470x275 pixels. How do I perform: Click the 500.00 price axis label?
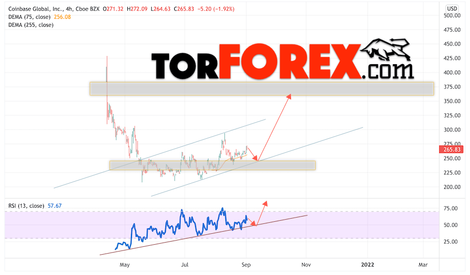click(x=452, y=16)
